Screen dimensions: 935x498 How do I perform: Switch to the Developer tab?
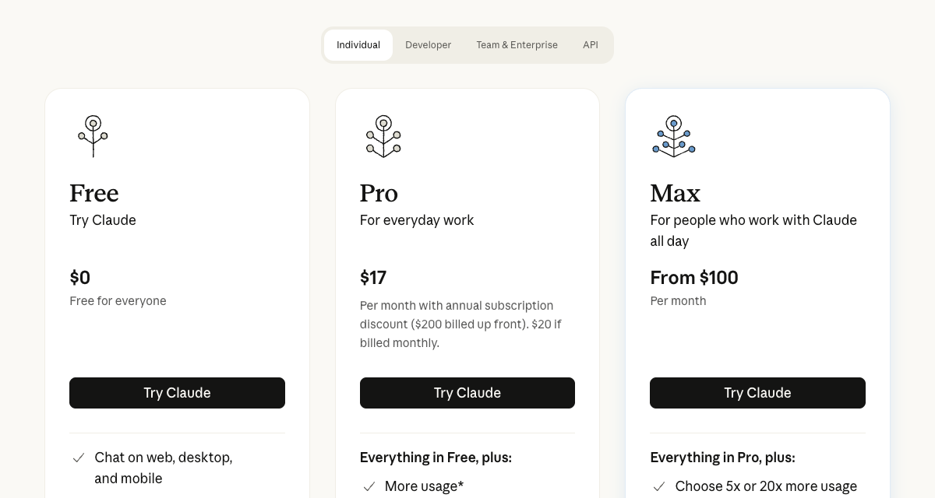(x=429, y=45)
